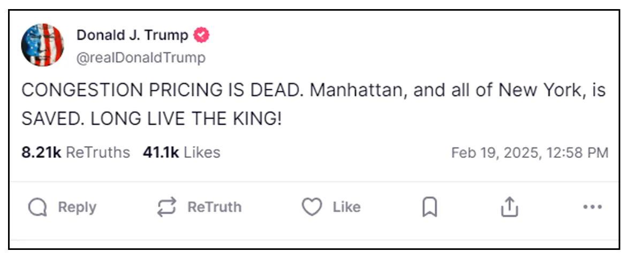This screenshot has width=628, height=259.
Task: Click the Feb 19, 2025 date
Action: [495, 153]
